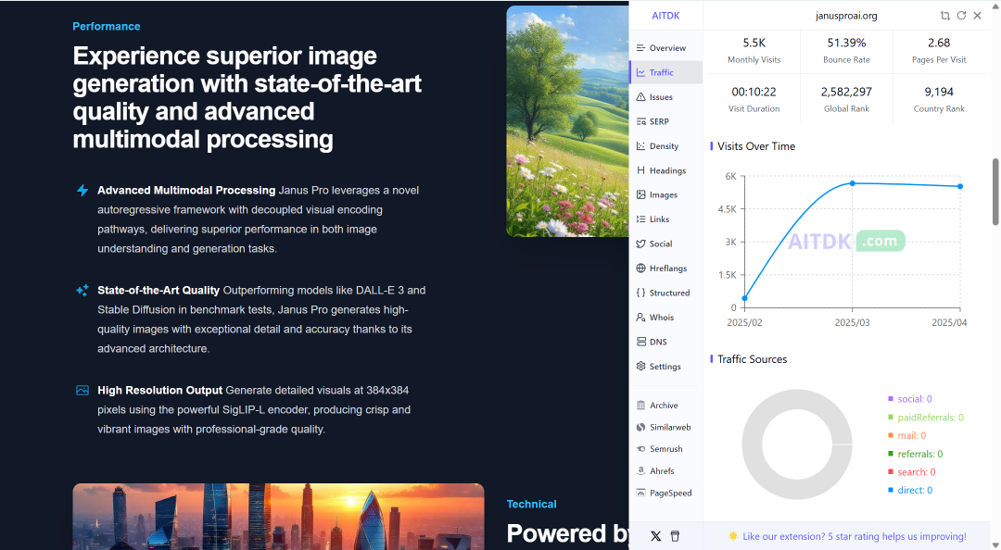Screen dimensions: 1001x550
Task: Open the Issues section
Action: click(665, 97)
